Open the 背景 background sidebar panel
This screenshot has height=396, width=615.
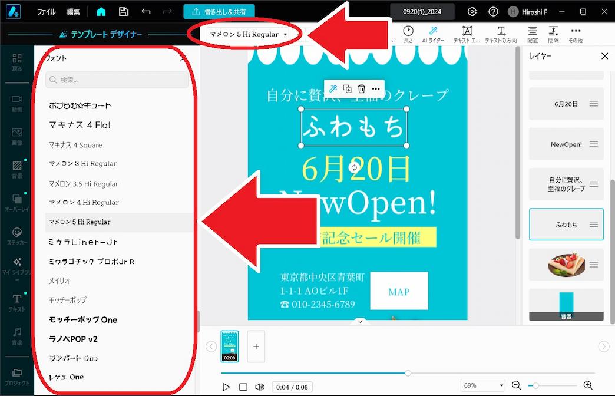[17, 170]
